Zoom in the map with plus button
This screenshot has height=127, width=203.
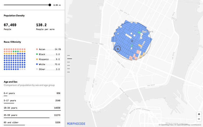point(199,114)
